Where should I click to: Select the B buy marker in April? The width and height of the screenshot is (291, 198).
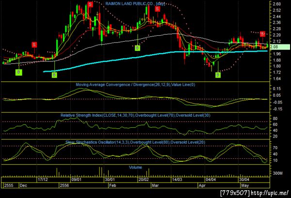point(218,75)
